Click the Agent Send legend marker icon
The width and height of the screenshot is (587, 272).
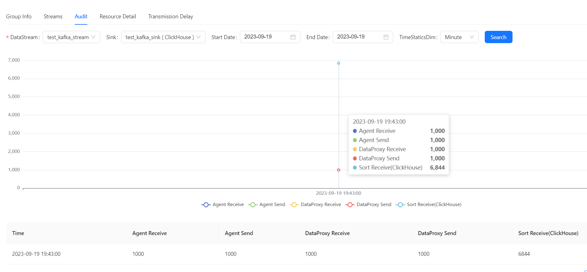(x=253, y=205)
